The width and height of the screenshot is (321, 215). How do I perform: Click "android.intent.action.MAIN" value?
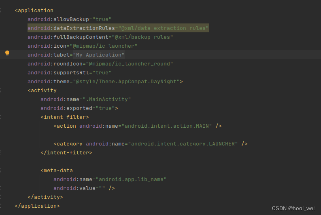click(x=167, y=126)
